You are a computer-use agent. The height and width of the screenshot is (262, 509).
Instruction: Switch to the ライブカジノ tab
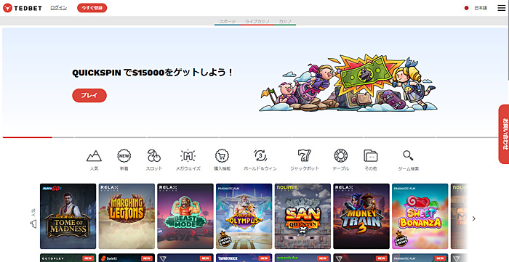click(x=257, y=21)
